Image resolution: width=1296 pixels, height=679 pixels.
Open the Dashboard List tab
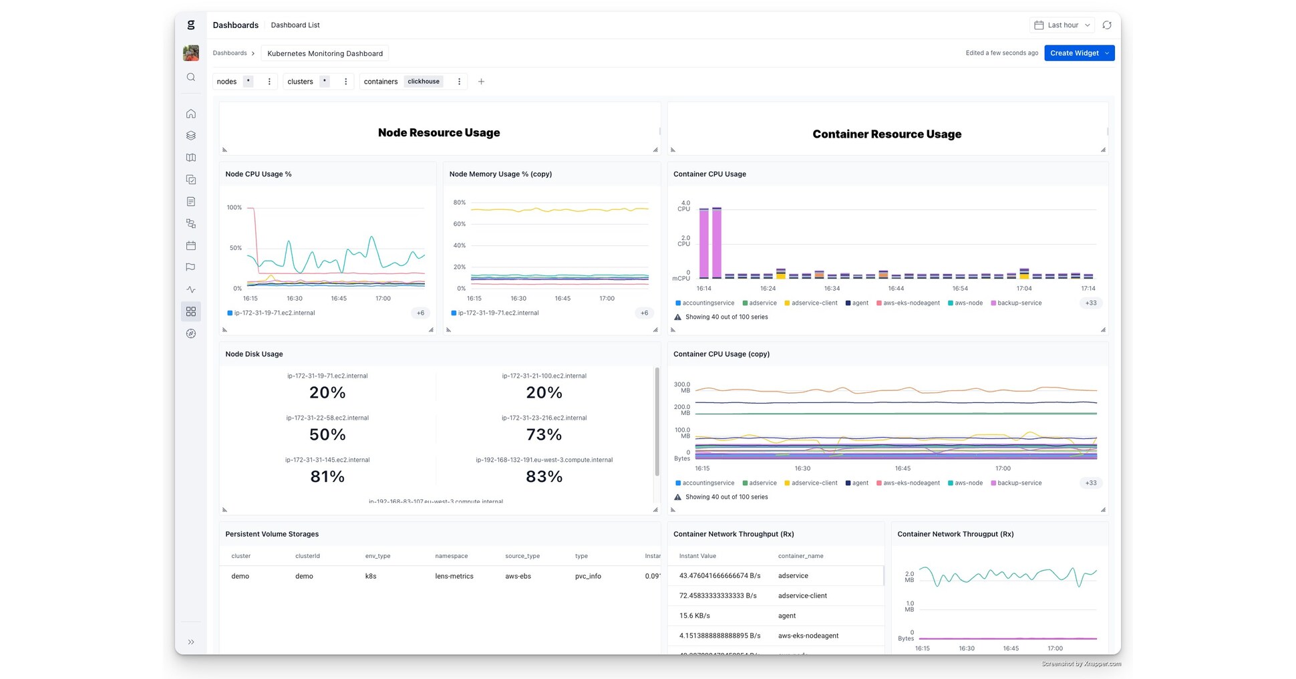pos(295,25)
